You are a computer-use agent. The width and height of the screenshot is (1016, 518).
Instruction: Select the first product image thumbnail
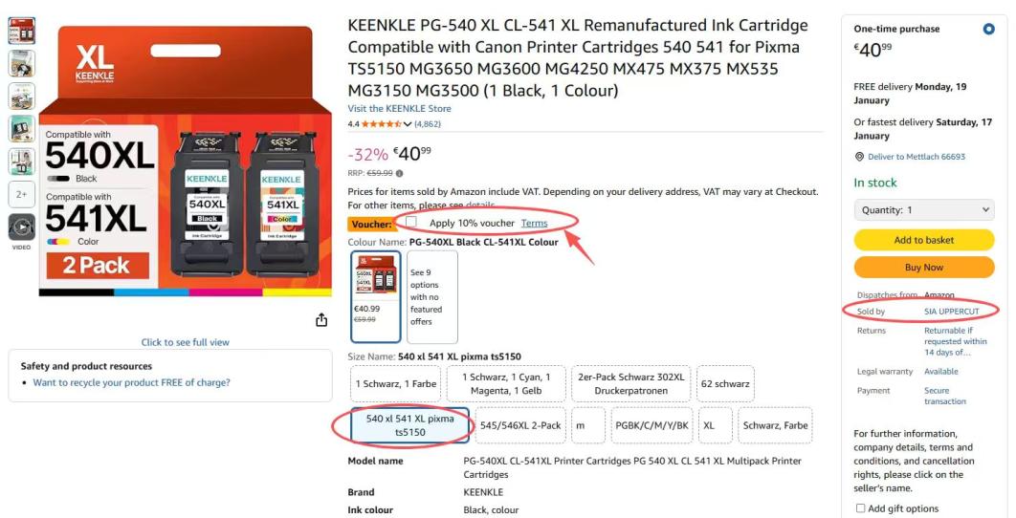click(x=21, y=31)
